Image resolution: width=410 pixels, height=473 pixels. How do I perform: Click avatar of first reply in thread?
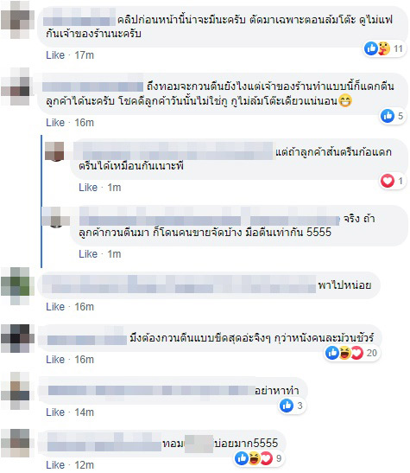point(54,151)
